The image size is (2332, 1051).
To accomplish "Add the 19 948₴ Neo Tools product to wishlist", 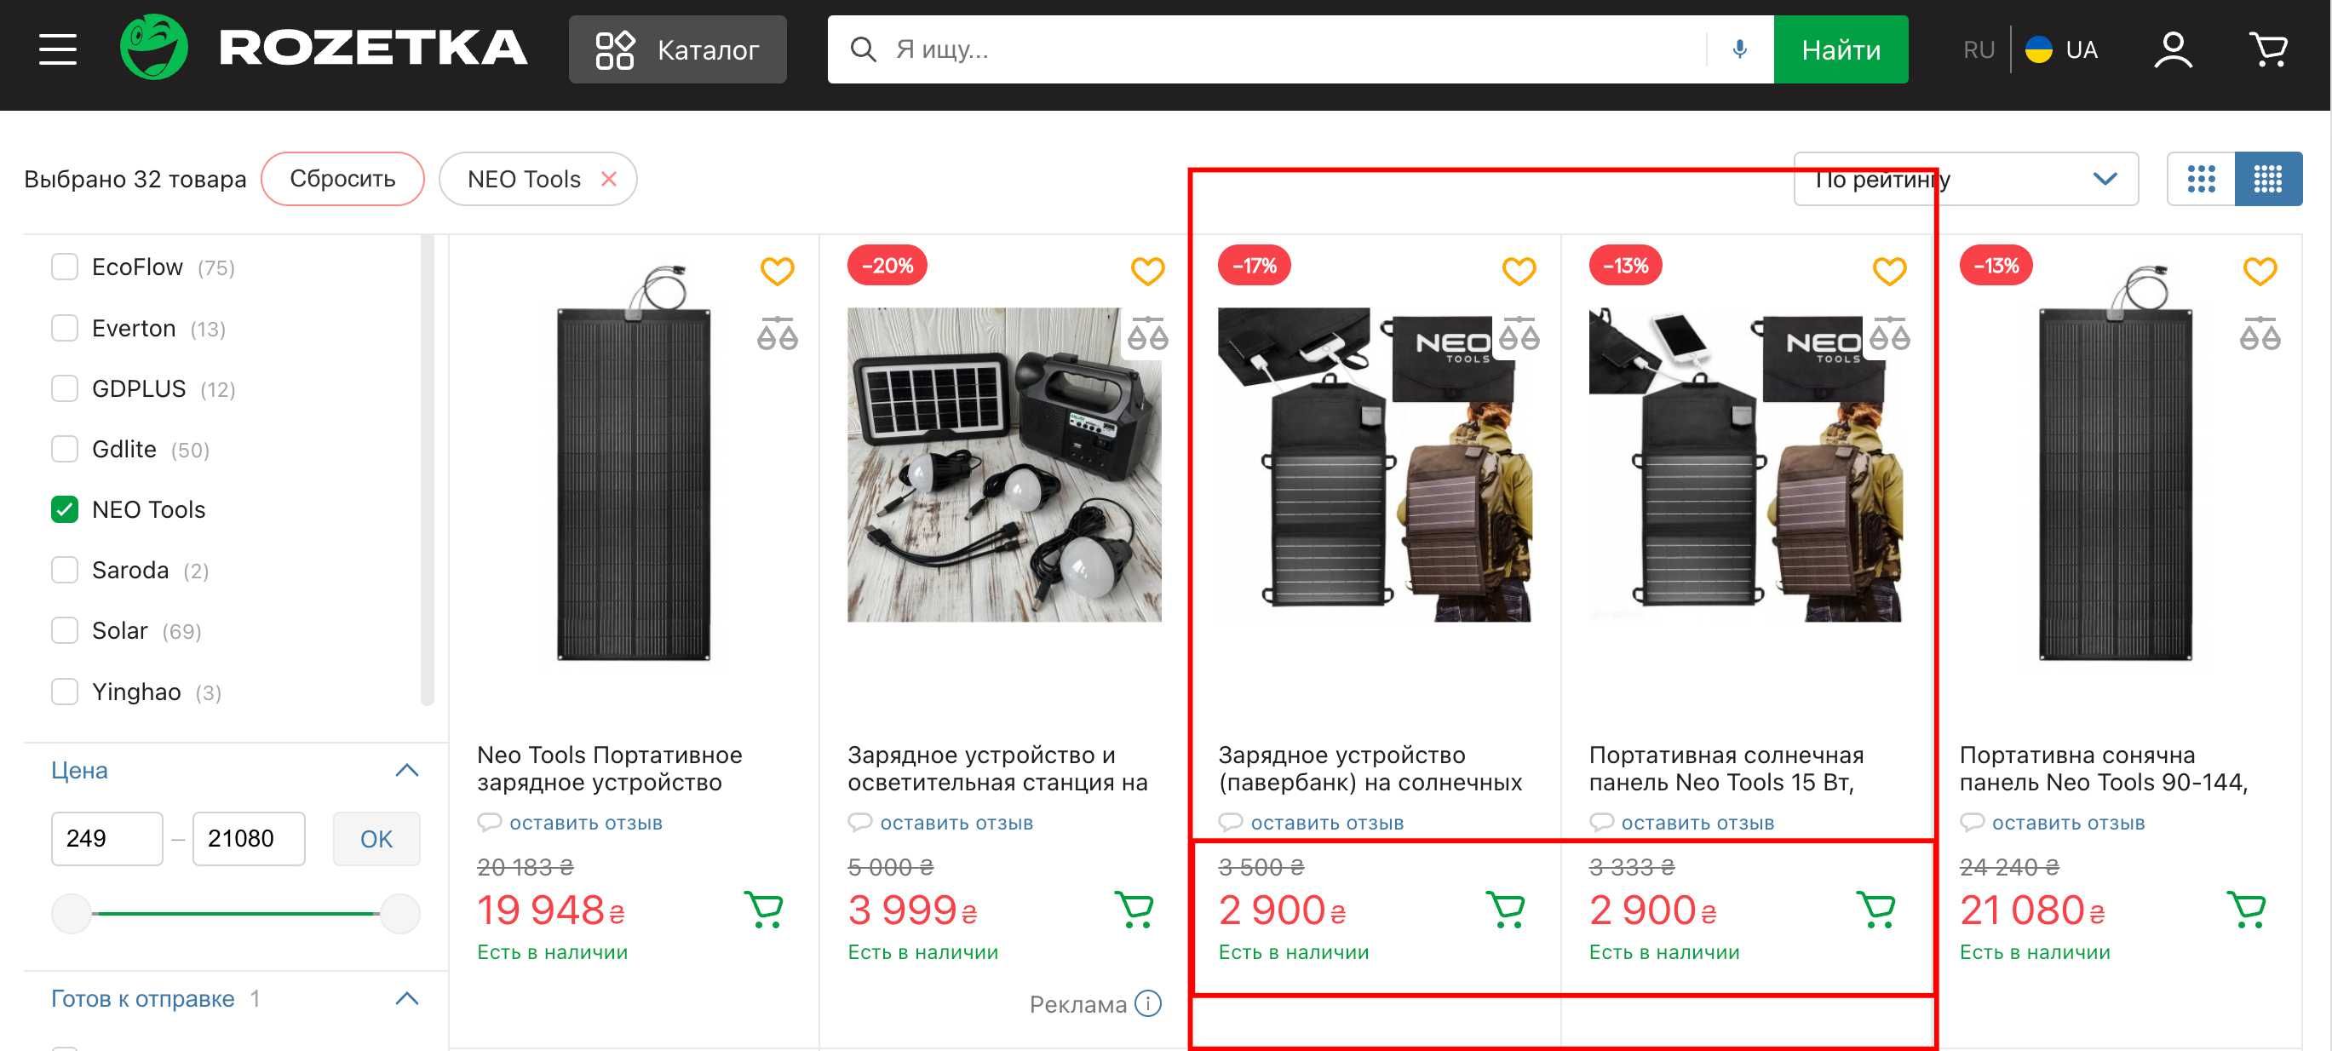I will pos(777,271).
